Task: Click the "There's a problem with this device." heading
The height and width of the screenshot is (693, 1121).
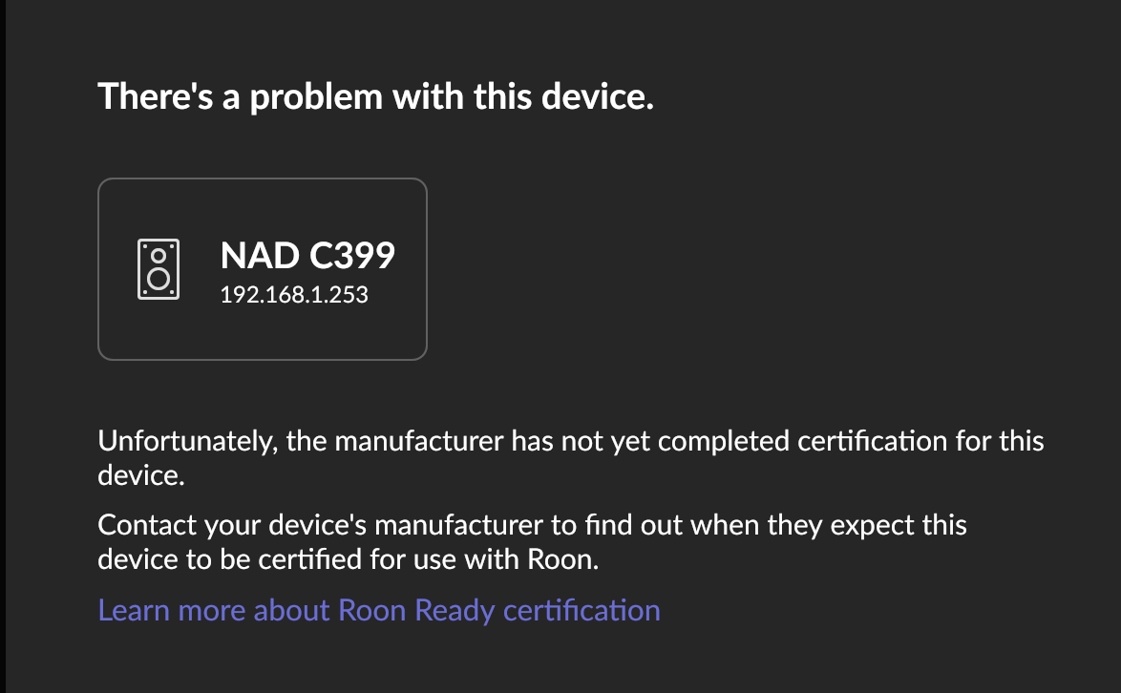Action: point(376,97)
